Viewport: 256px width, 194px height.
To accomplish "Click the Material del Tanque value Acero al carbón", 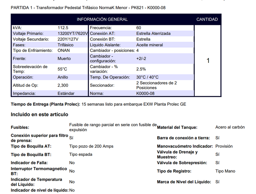I will tap(230, 127).
